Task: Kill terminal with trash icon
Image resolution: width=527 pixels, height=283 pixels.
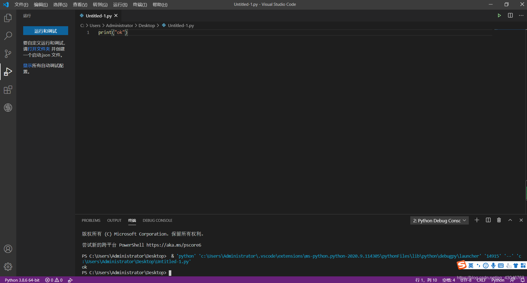Action: click(499, 220)
